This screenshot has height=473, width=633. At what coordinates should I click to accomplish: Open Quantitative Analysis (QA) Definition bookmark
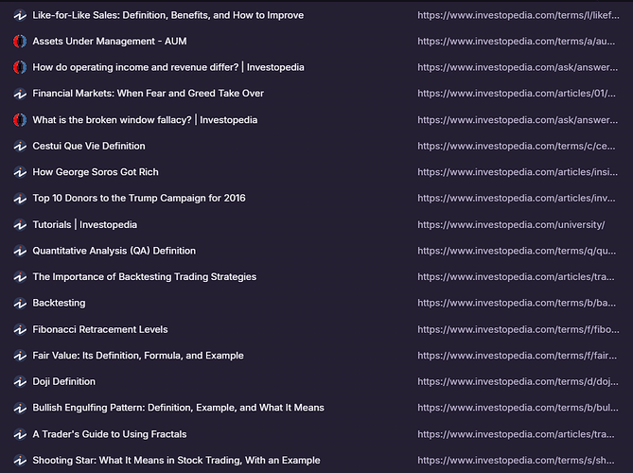coord(114,251)
